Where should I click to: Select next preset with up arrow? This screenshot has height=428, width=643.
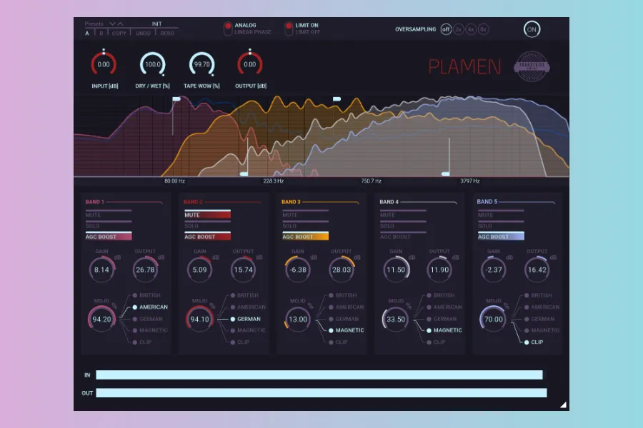tap(121, 24)
